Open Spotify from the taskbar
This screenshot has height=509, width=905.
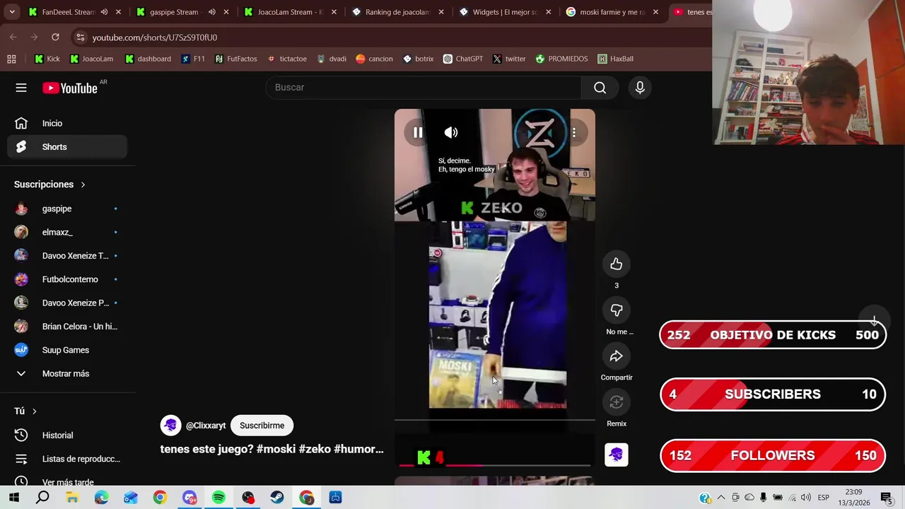click(218, 498)
